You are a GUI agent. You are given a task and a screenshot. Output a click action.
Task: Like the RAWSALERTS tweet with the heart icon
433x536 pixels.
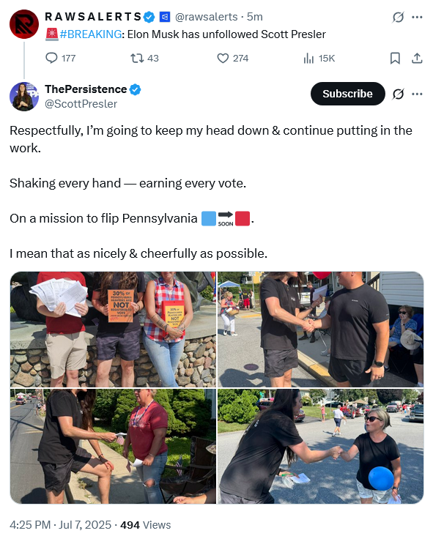[232, 58]
